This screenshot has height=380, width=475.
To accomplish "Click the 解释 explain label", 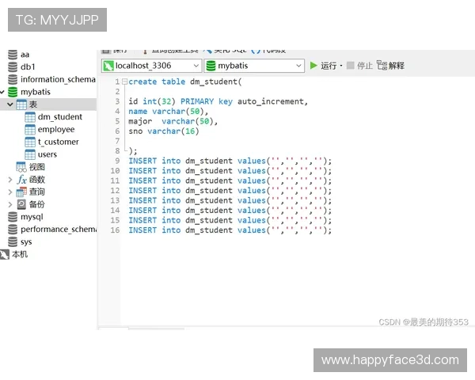I will pyautogui.click(x=397, y=66).
